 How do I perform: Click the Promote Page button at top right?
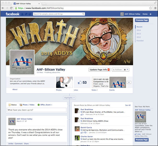tap(142, 20)
